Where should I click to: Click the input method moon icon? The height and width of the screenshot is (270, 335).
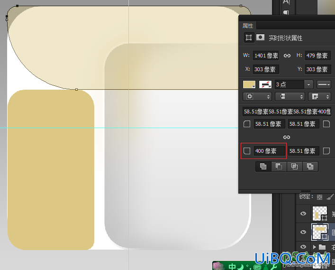point(241,267)
